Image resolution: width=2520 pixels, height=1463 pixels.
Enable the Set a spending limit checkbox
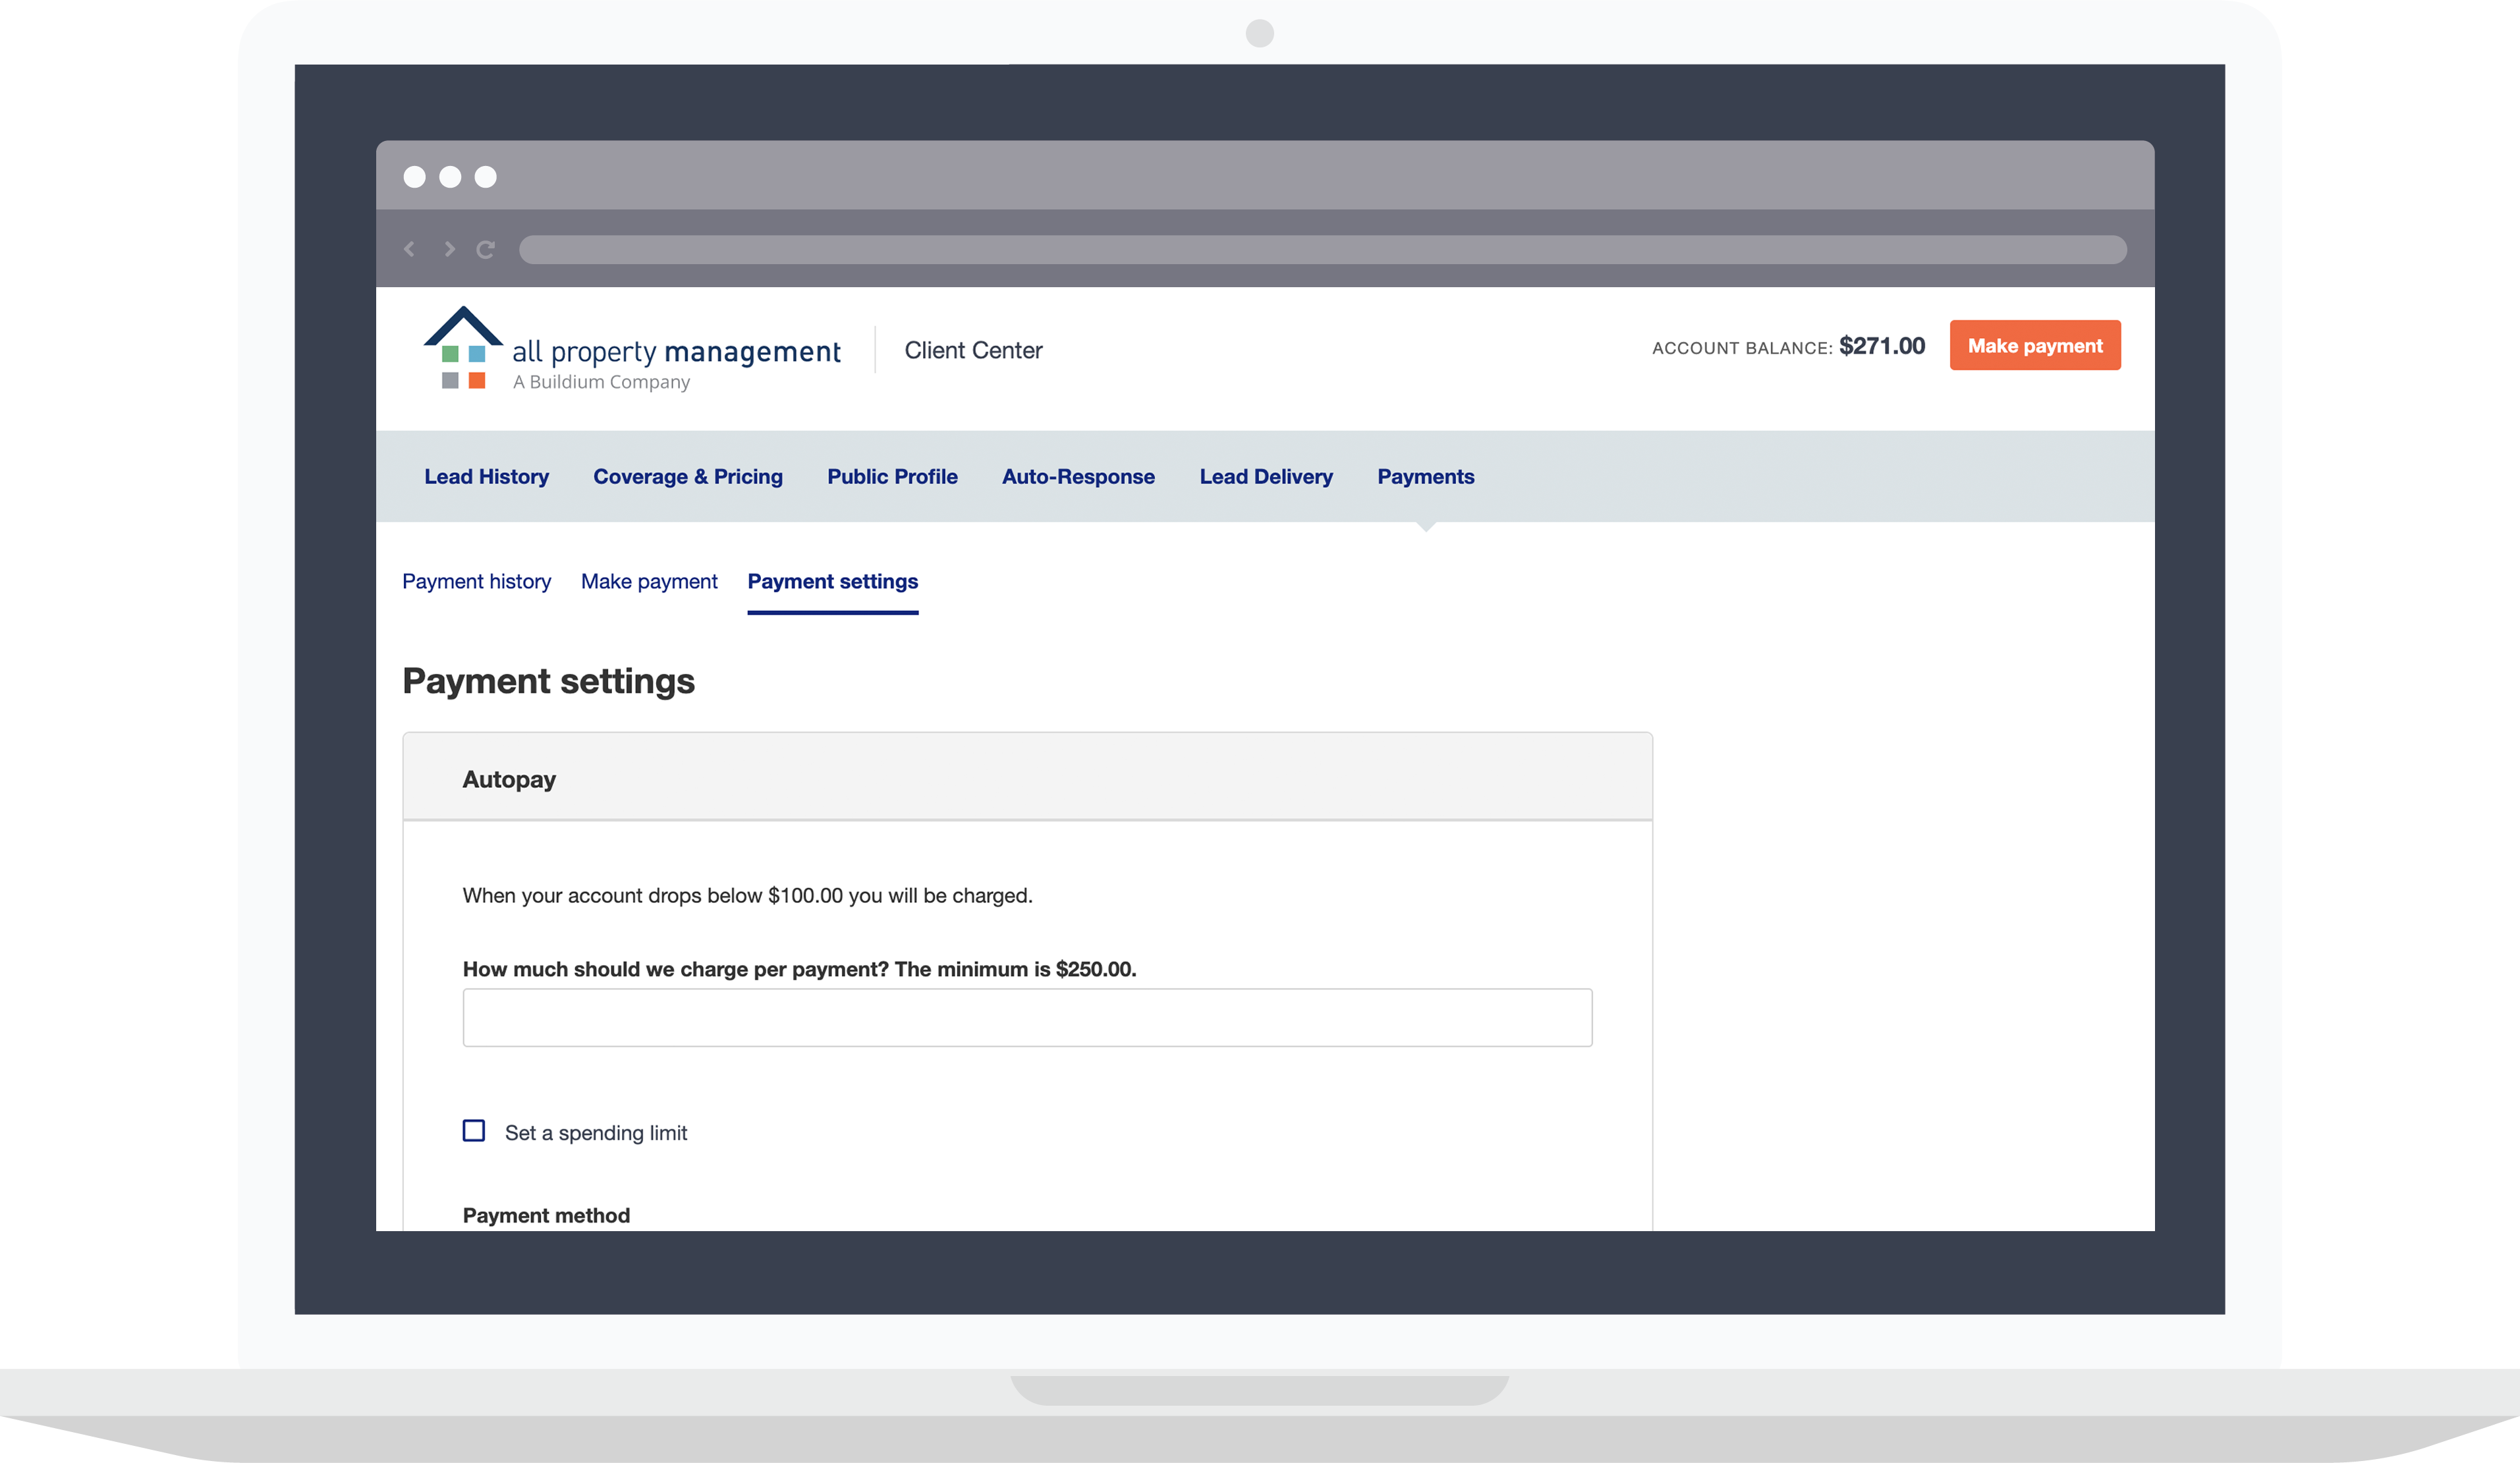[x=474, y=1131]
